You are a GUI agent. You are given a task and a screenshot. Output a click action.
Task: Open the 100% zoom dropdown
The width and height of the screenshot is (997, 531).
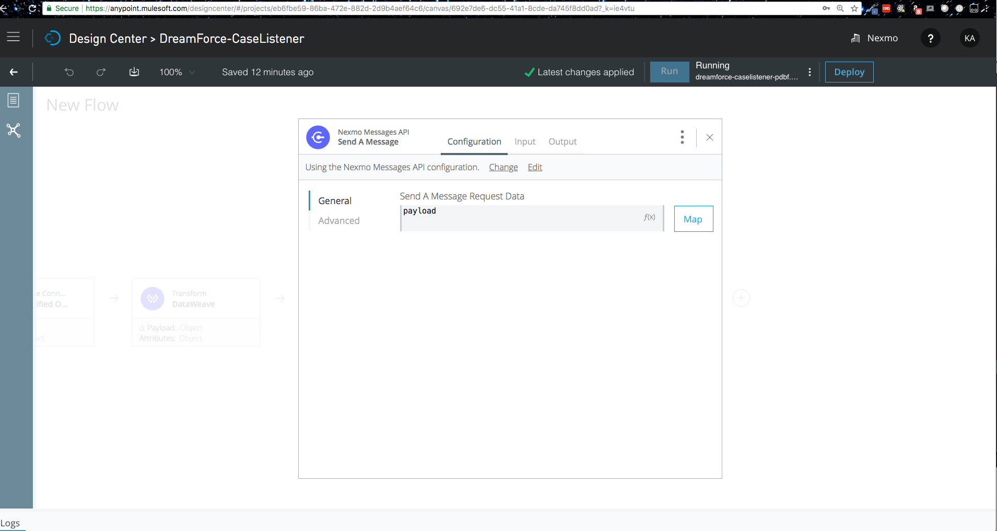[x=177, y=72]
